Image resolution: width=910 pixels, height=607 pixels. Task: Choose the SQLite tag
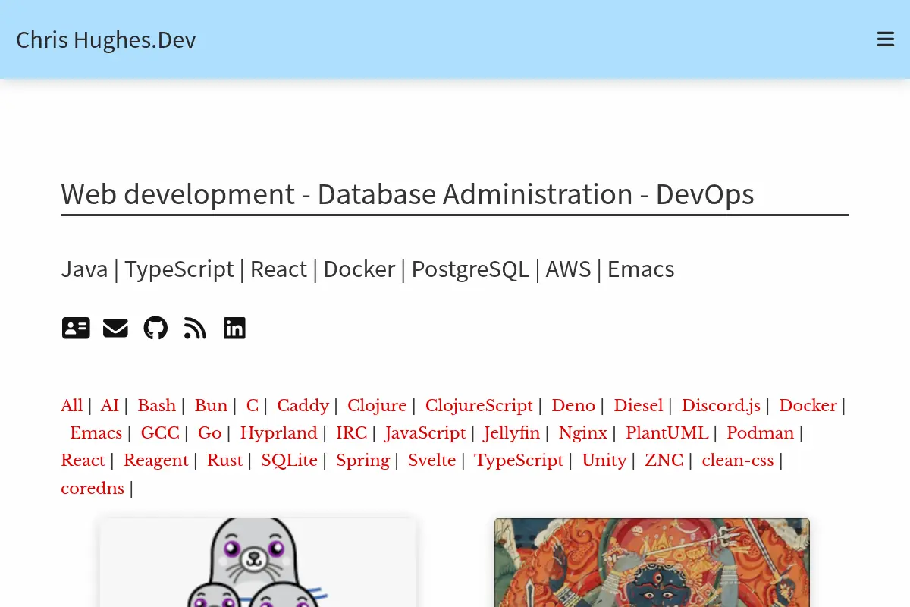[x=289, y=460]
